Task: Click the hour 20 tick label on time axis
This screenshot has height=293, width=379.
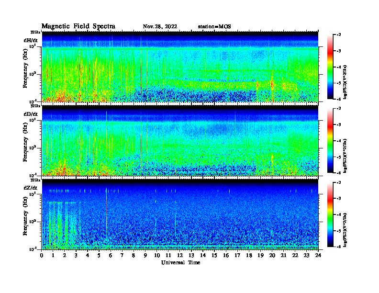Action: coord(272,256)
